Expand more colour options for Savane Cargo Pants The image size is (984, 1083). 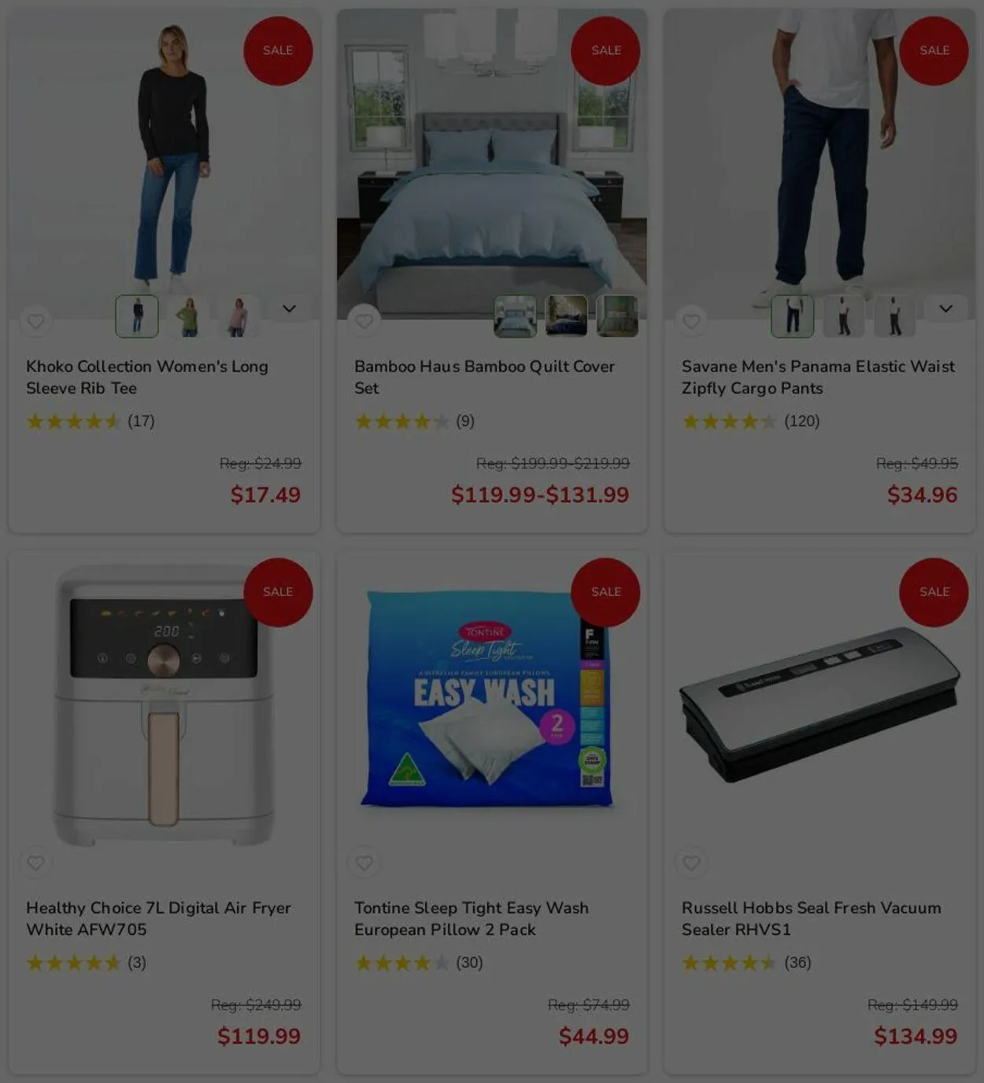945,309
